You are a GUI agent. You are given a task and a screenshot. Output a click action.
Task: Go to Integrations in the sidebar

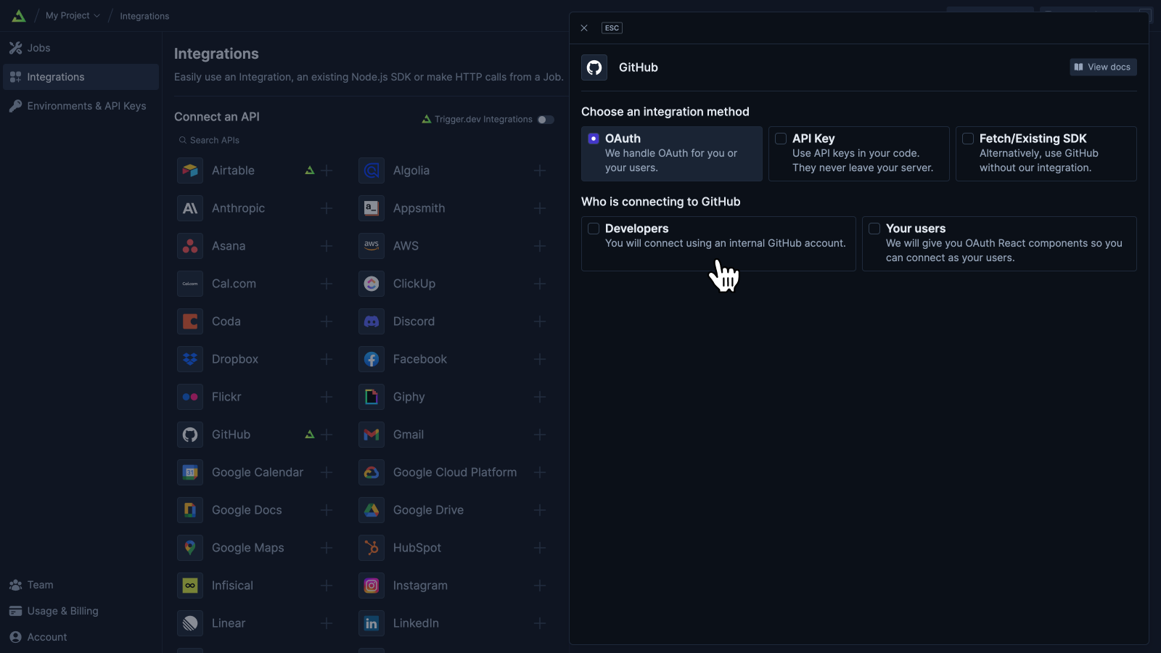point(81,77)
